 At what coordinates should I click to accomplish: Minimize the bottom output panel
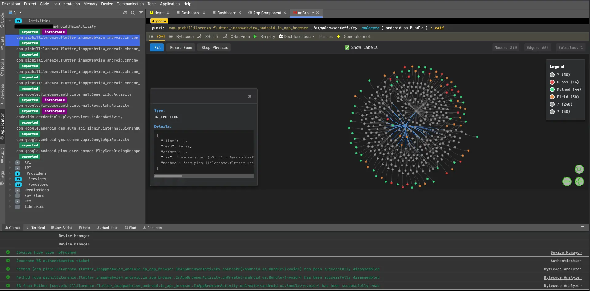pyautogui.click(x=583, y=227)
